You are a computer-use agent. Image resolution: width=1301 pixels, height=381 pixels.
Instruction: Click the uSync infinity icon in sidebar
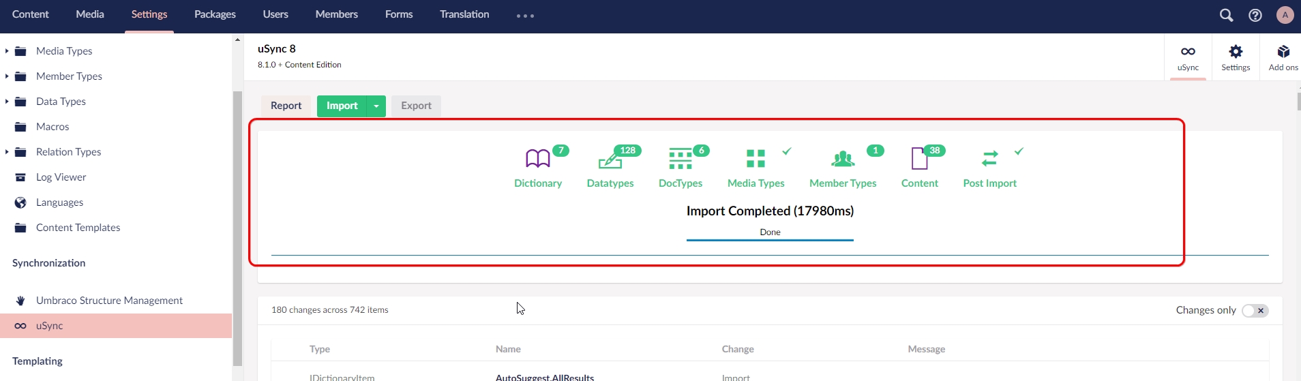[20, 326]
